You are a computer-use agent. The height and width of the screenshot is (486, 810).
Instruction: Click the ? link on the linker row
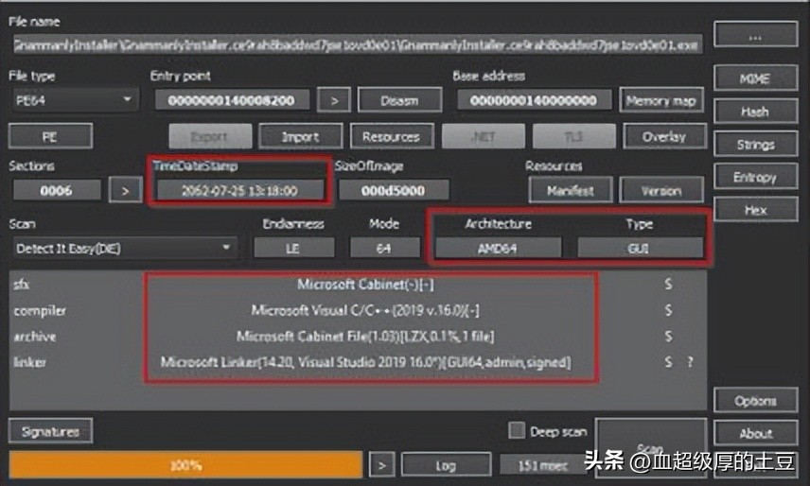(x=690, y=362)
